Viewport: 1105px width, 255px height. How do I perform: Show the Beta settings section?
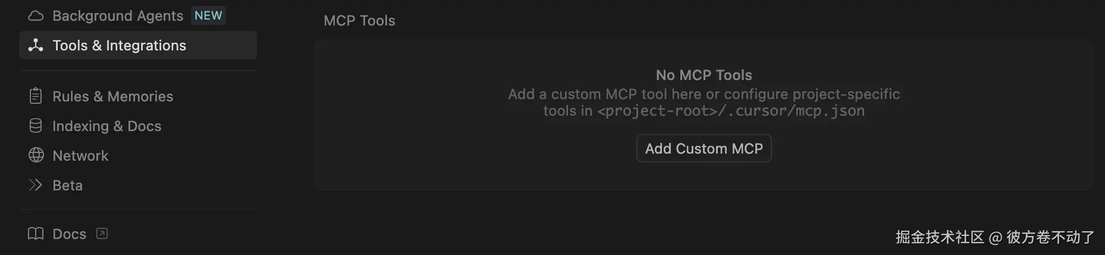coord(67,186)
